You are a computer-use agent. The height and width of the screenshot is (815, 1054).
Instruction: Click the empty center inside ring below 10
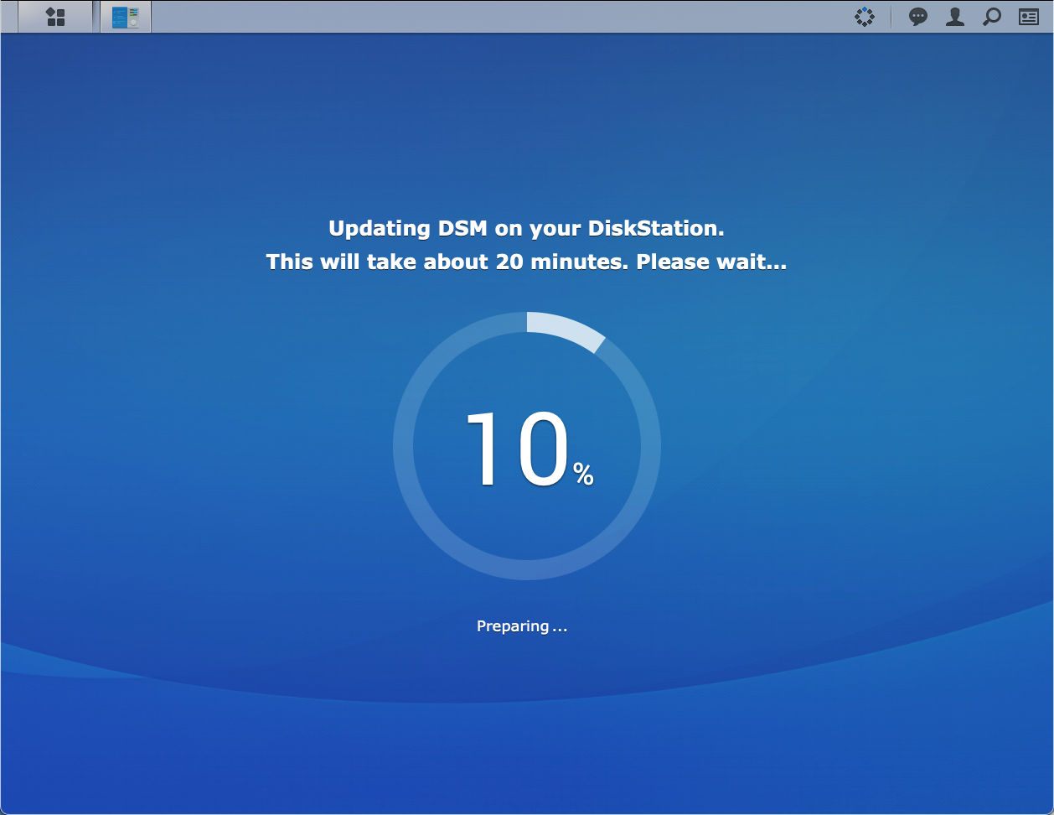pos(527,524)
